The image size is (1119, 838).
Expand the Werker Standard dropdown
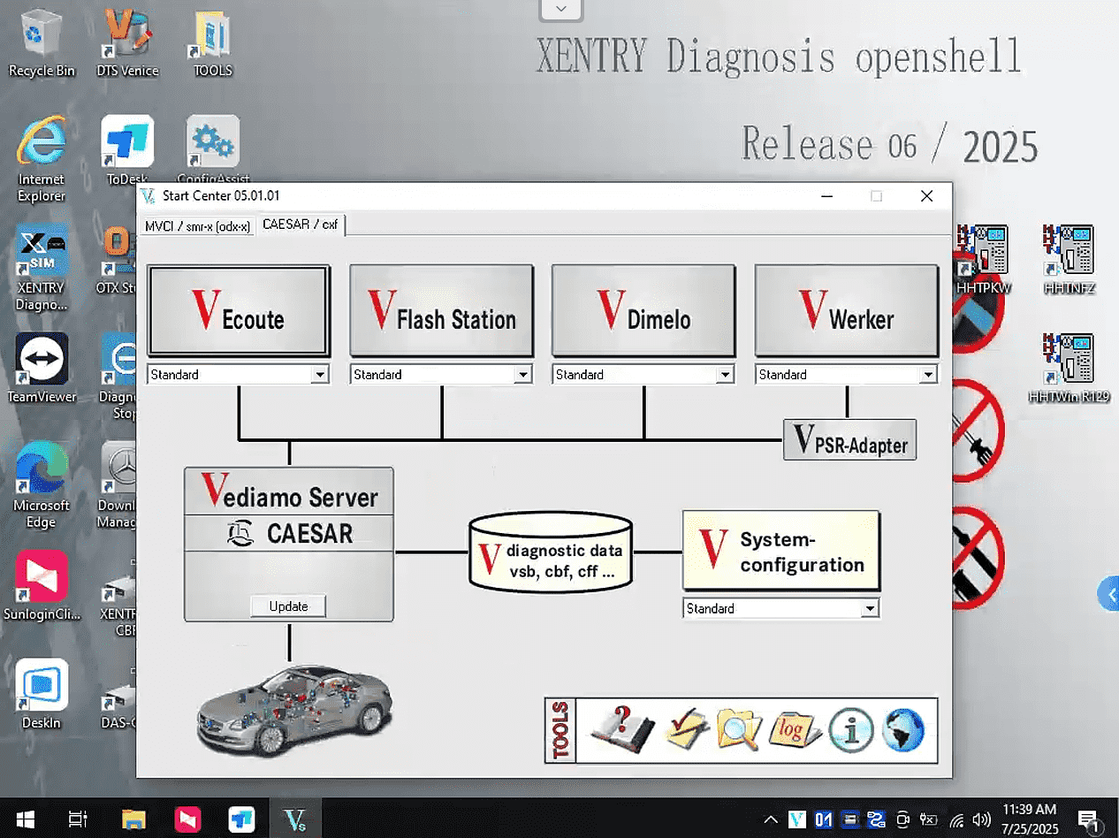(x=928, y=375)
